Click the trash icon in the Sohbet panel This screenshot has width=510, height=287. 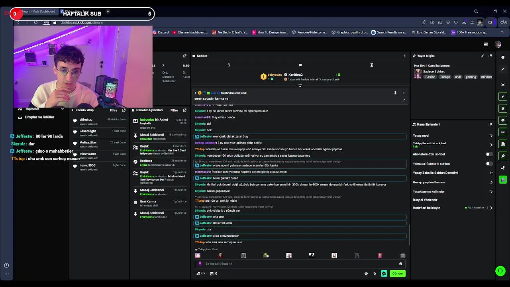(229, 65)
